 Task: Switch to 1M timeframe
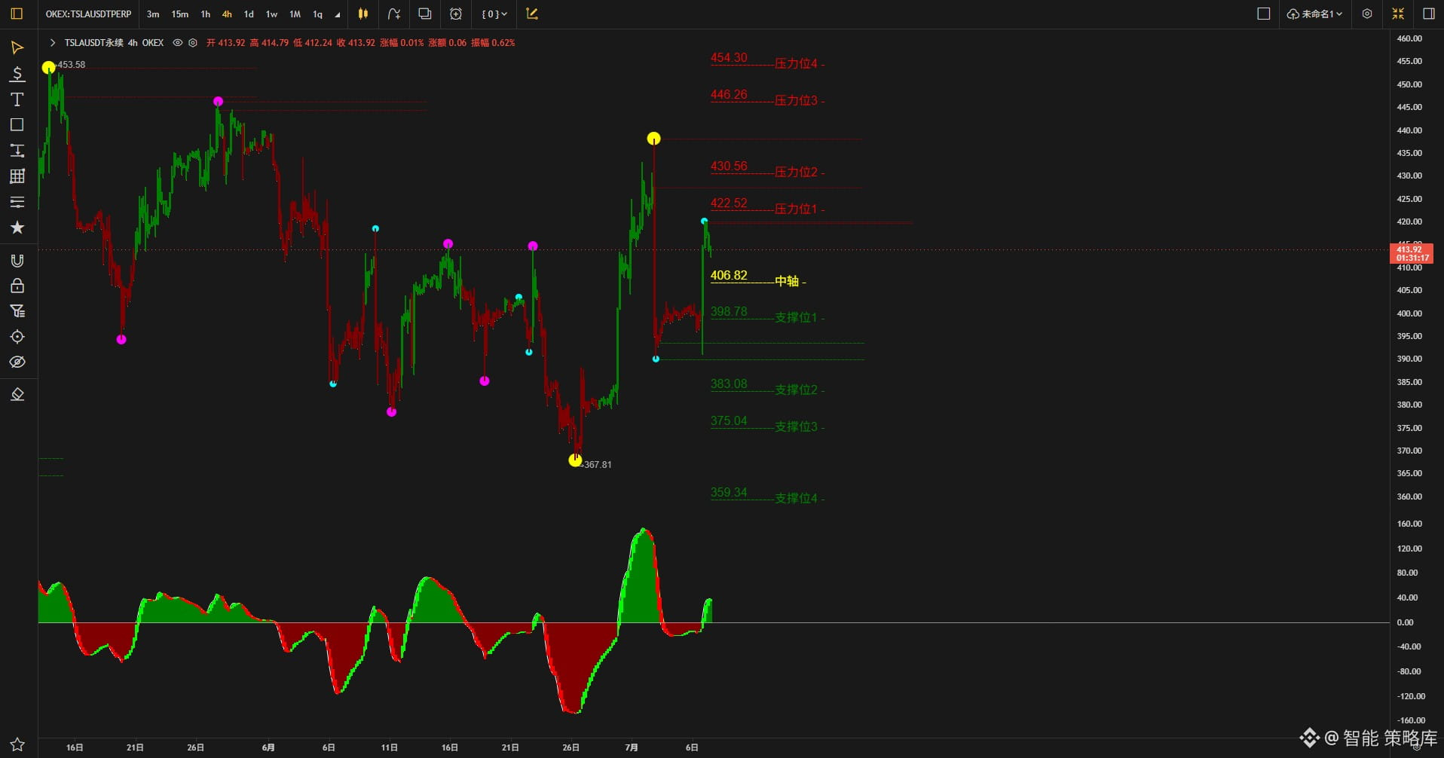[295, 14]
